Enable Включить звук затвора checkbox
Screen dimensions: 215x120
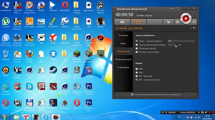(x=137, y=52)
